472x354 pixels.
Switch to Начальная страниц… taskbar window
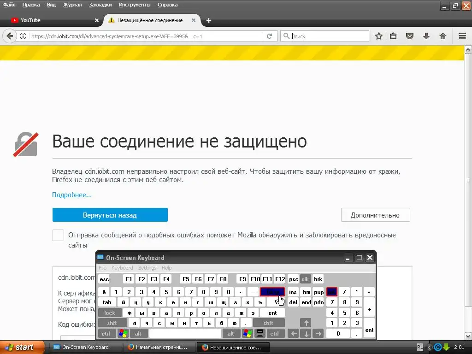click(159, 347)
